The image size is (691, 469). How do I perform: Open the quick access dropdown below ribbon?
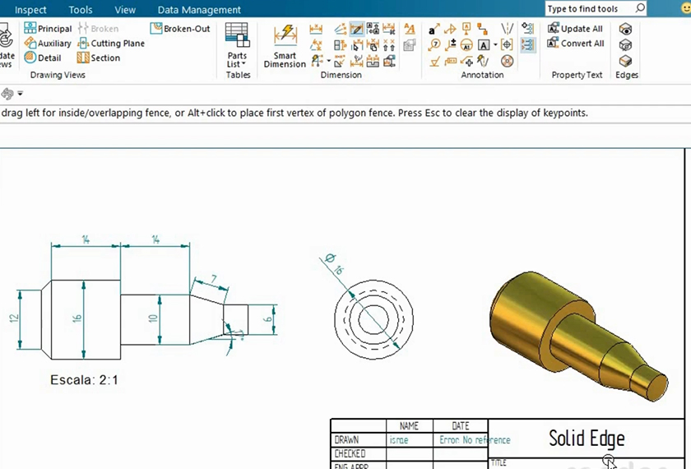pyautogui.click(x=21, y=94)
